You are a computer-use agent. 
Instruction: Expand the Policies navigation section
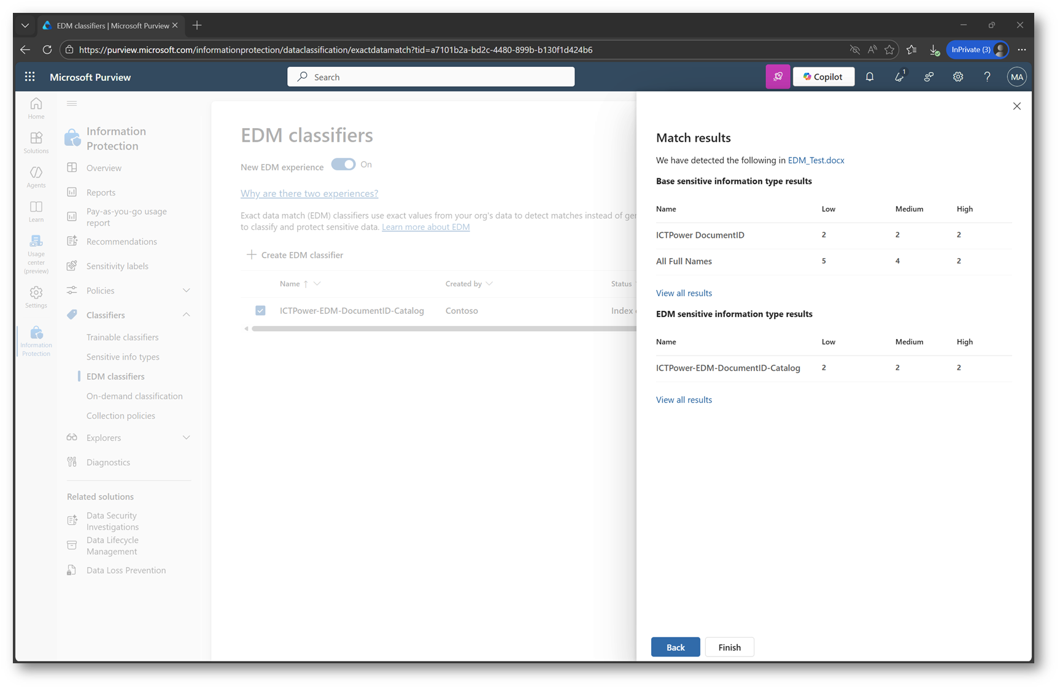(x=186, y=291)
